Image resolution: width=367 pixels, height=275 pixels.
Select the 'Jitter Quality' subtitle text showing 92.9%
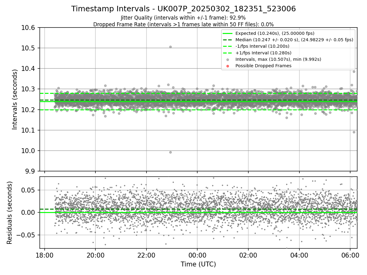[183, 18]
